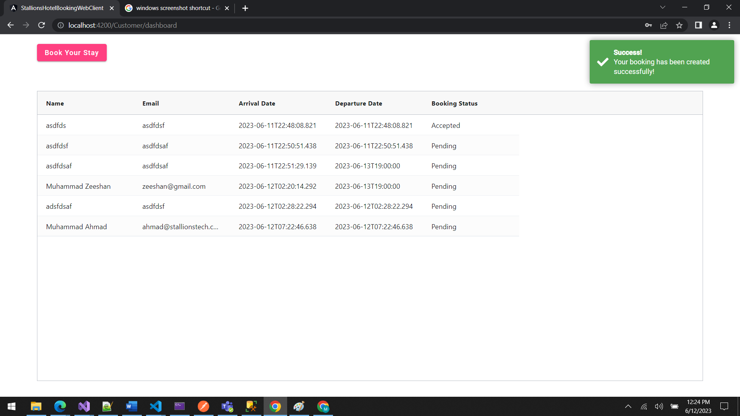Dismiss the Success booking notification

(x=661, y=62)
